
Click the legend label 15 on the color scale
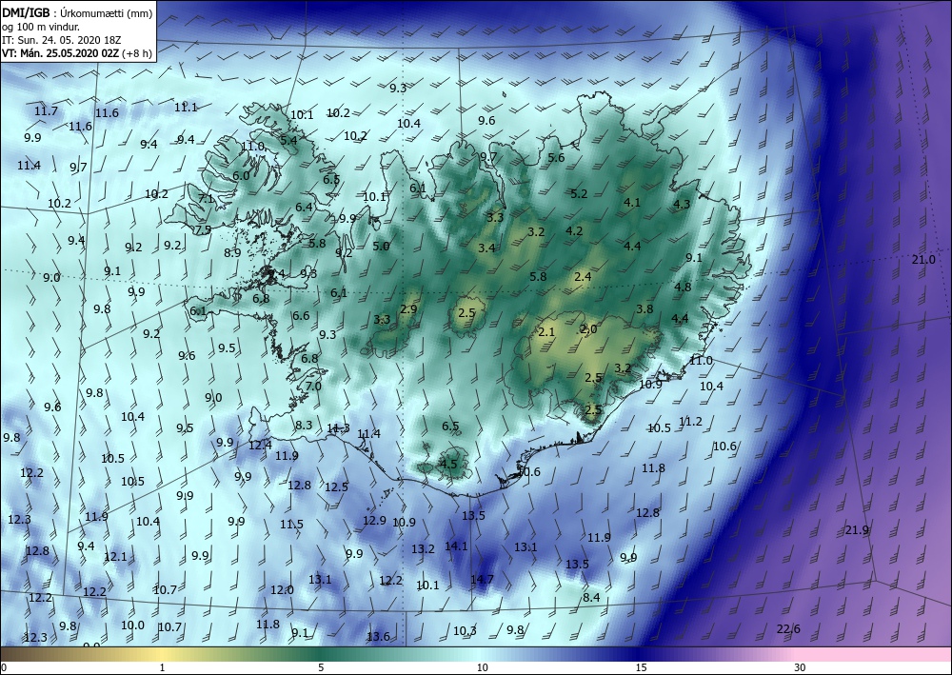pos(641,667)
